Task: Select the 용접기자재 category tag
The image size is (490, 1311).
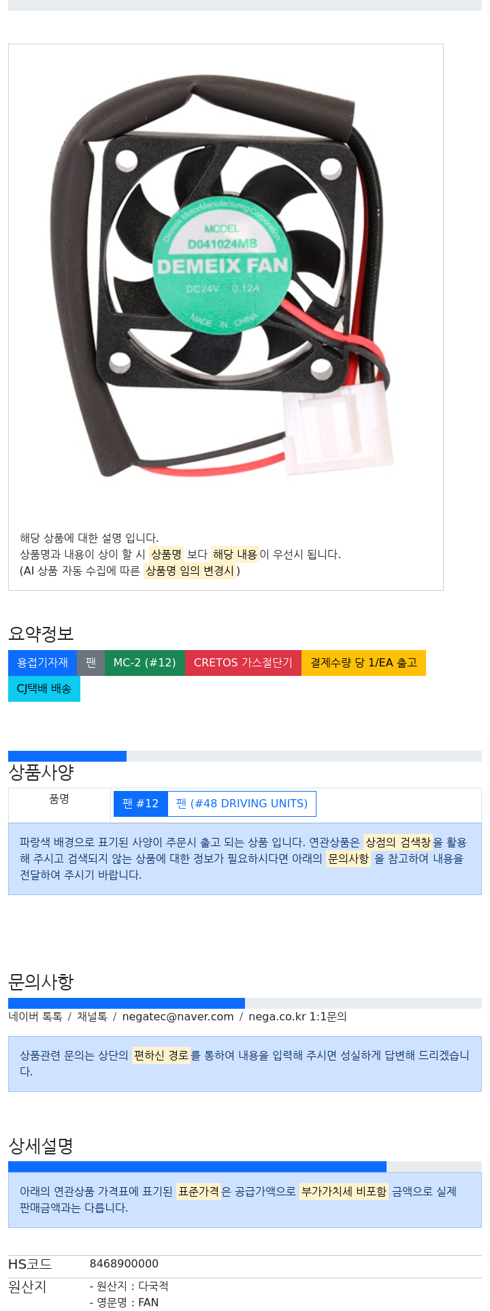Action: pos(43,663)
